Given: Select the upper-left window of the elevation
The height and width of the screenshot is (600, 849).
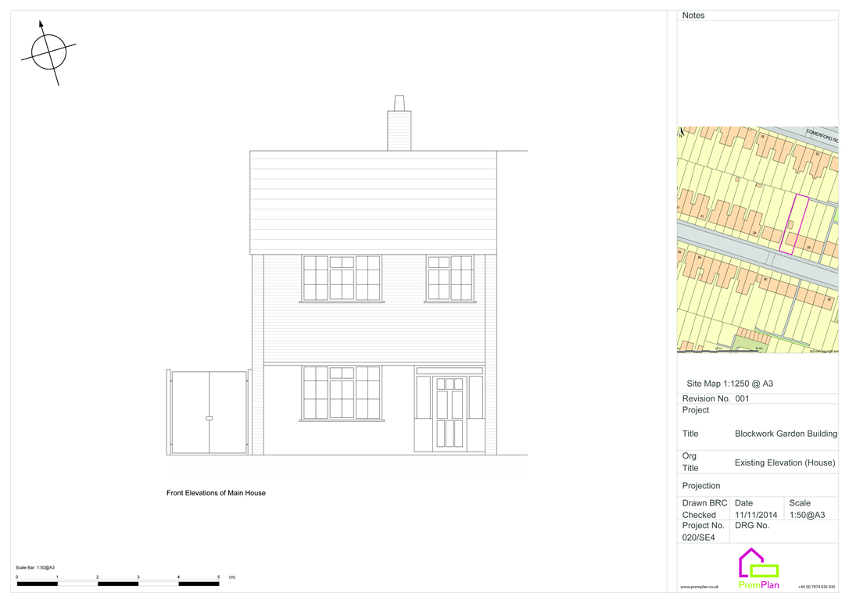Looking at the screenshot, I should (342, 277).
